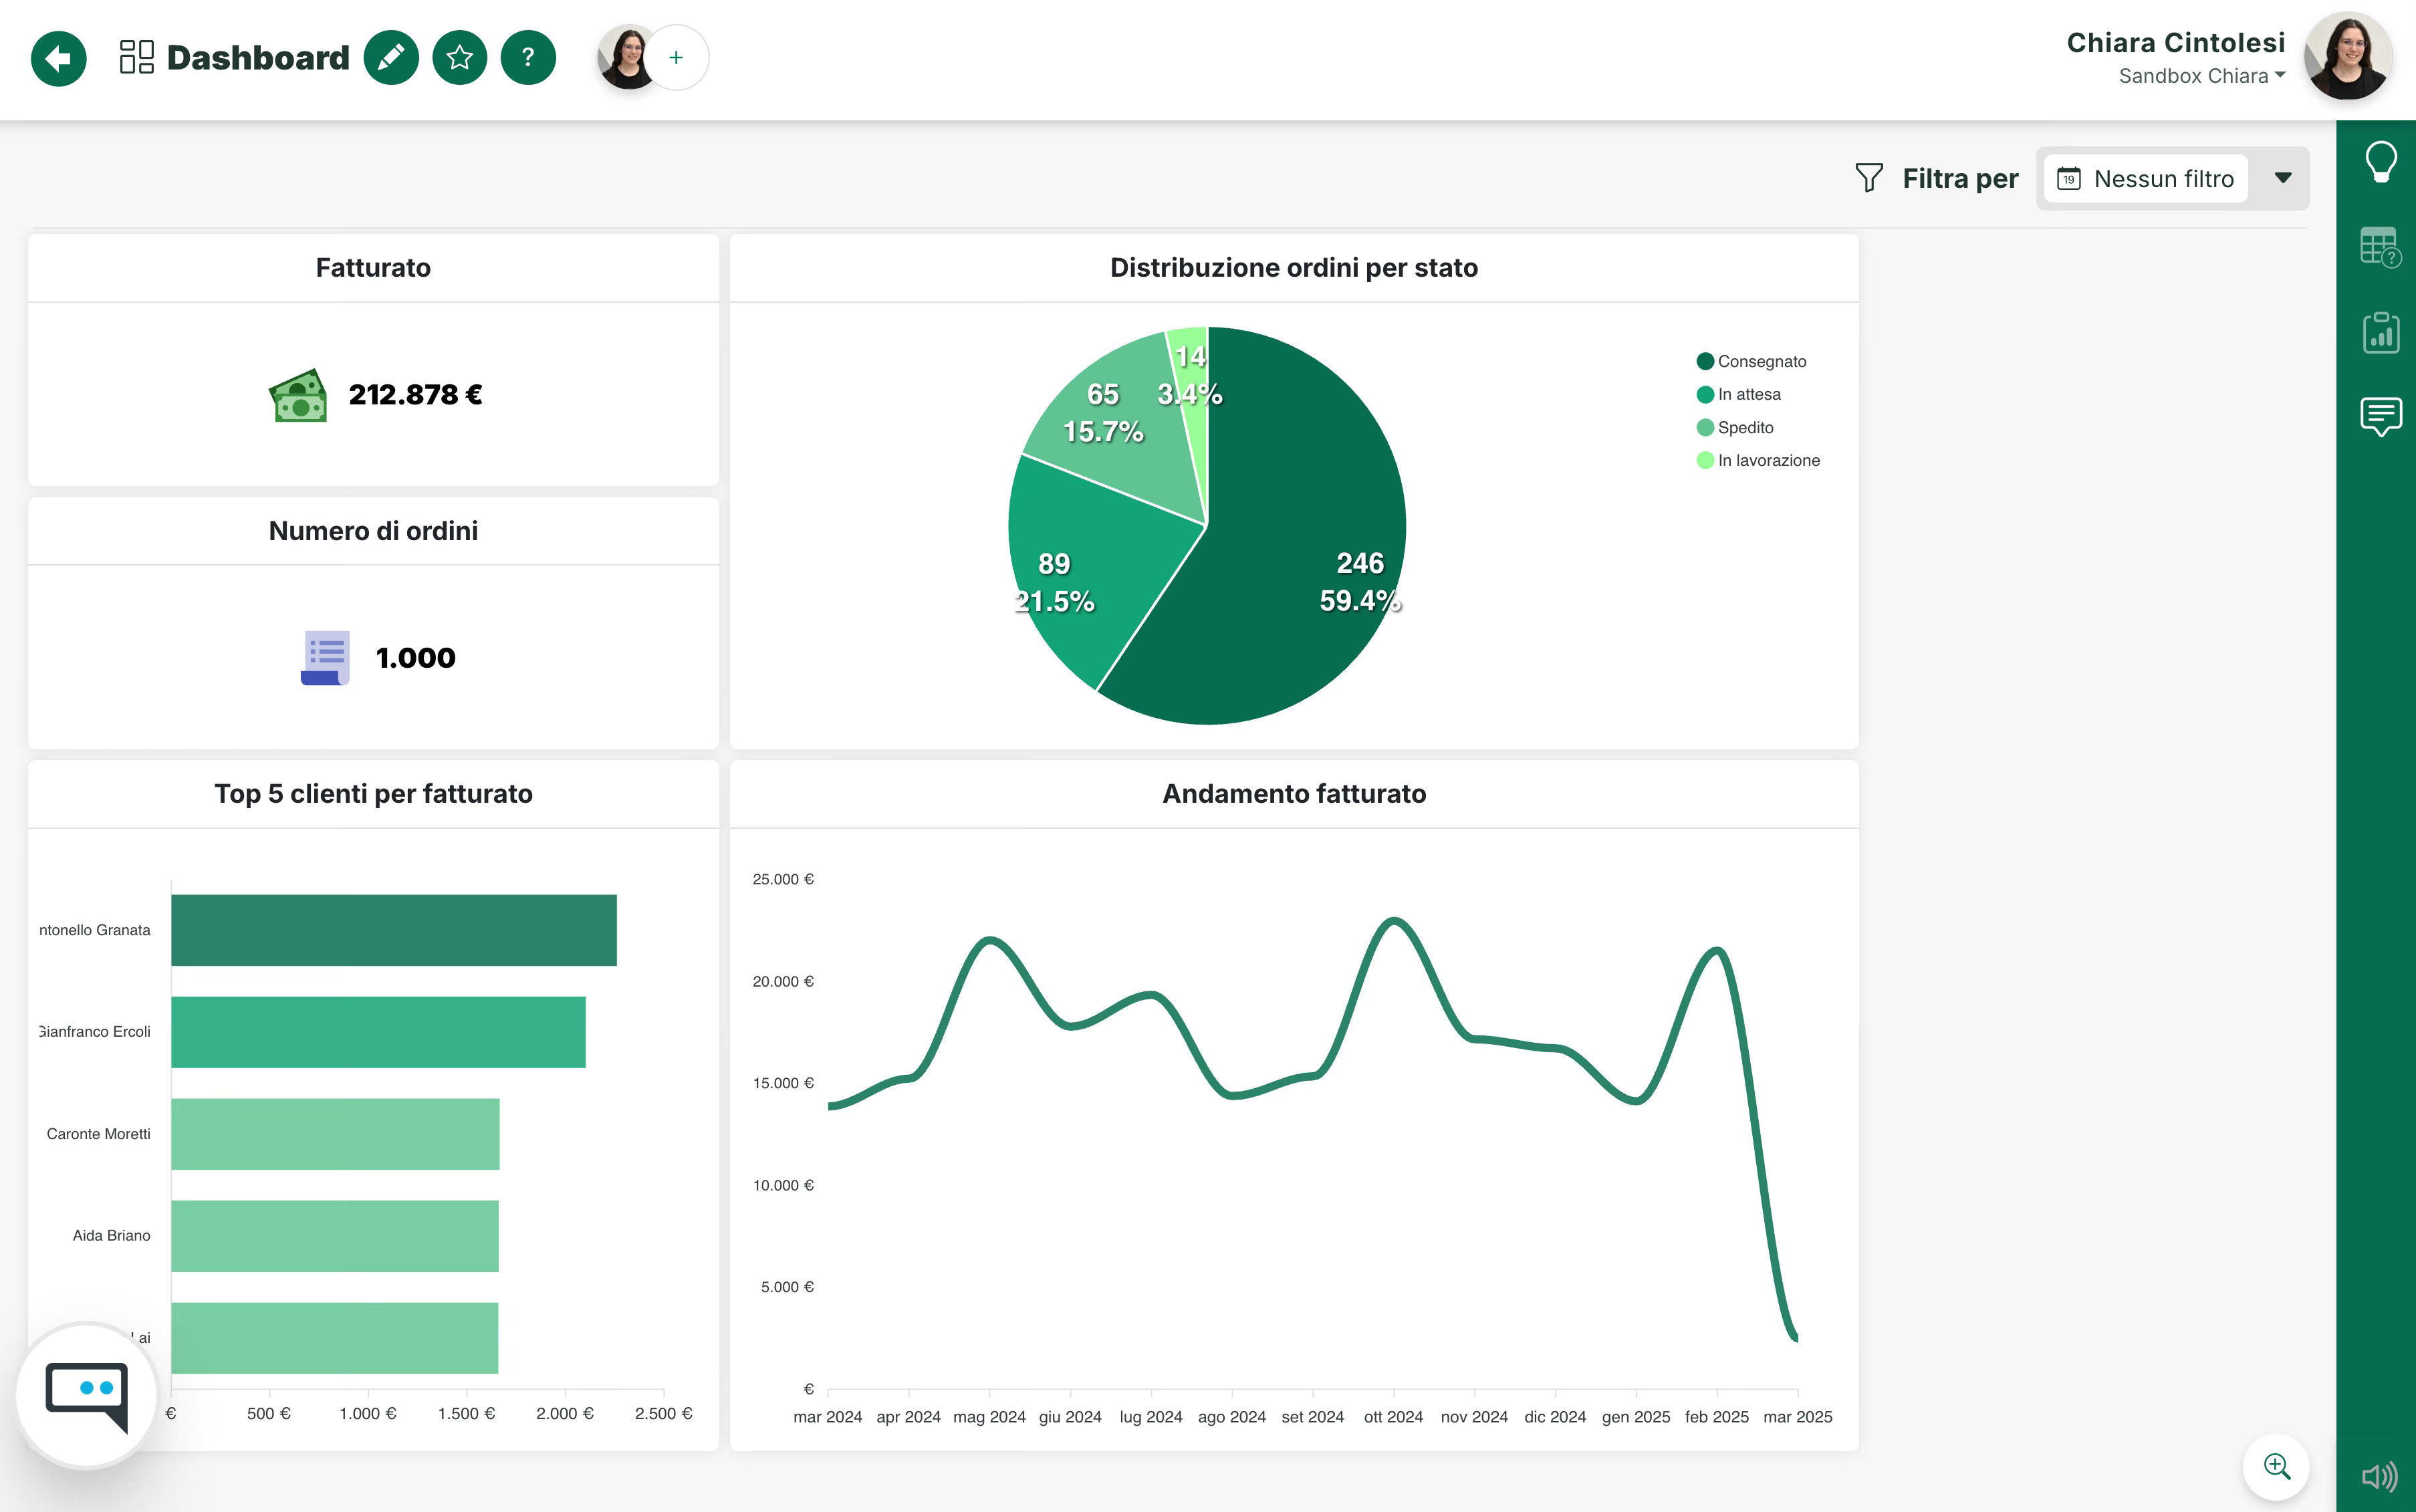Toggle Spedito legend entry
This screenshot has height=1512, width=2416.
tap(1745, 427)
